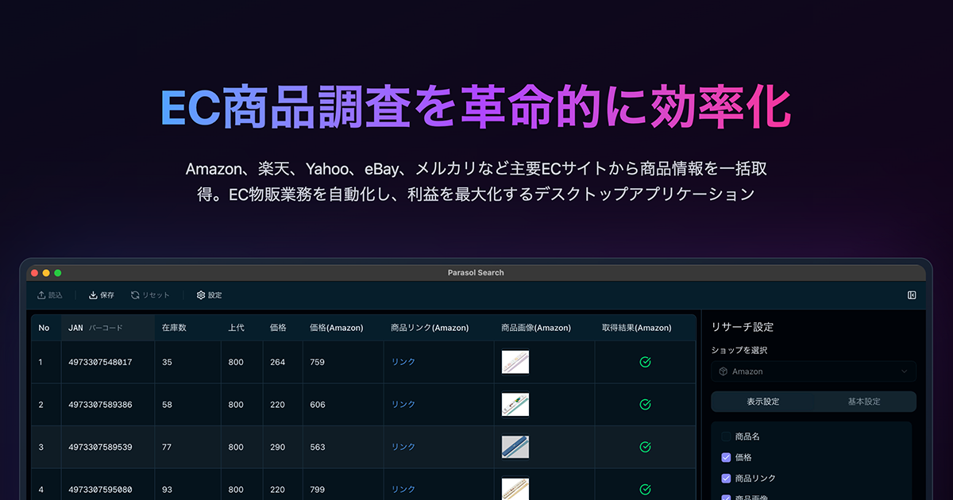Expand the Amazon shop dropdown
Screen dimensions: 953x500
[813, 371]
